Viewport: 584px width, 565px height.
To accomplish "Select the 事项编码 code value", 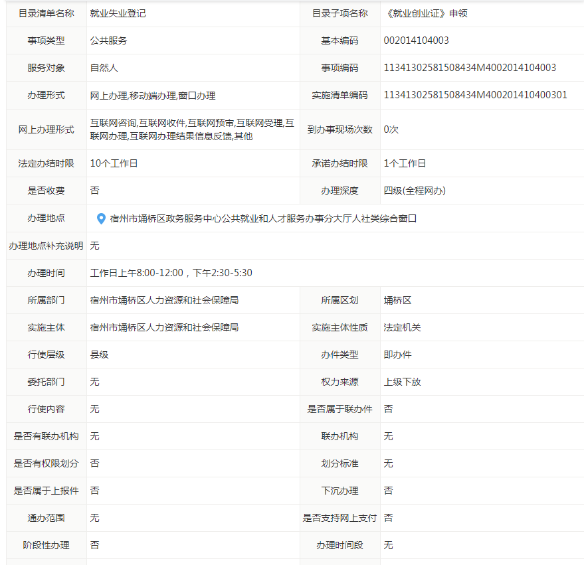I will [x=470, y=68].
